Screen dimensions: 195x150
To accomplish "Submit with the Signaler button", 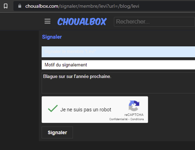I will [57, 132].
